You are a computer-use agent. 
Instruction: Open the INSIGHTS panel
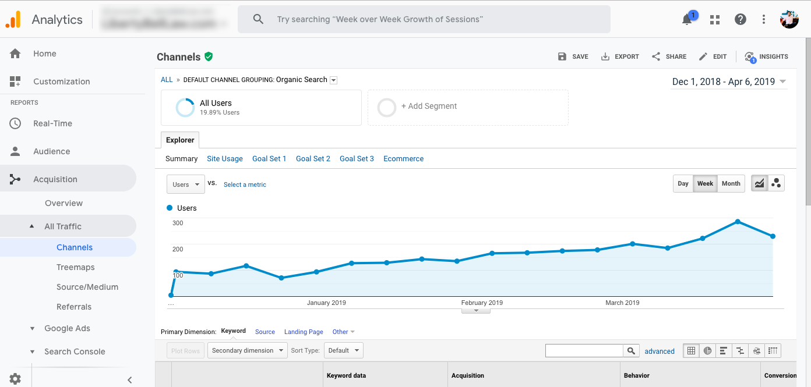pos(766,56)
